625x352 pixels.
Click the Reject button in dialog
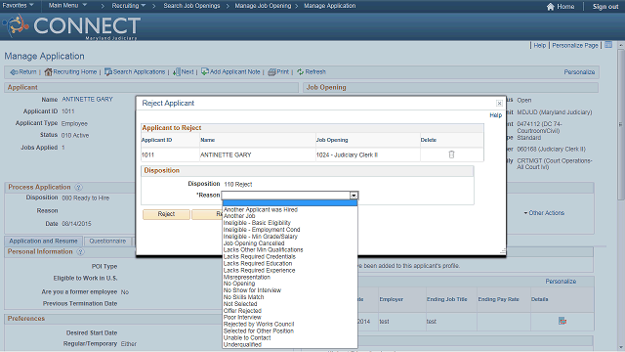(x=166, y=214)
